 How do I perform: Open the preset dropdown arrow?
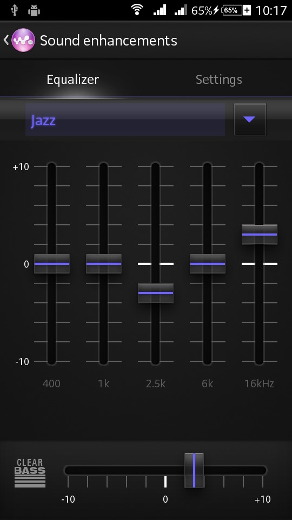[250, 119]
